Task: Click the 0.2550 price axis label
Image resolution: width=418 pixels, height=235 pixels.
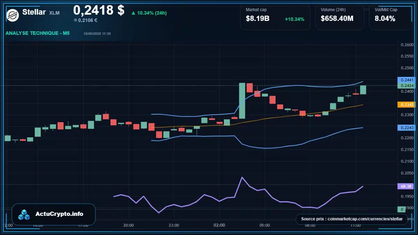Action: (407, 56)
